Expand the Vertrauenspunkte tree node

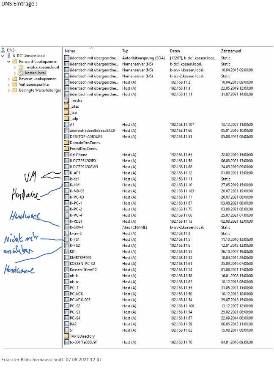(9, 85)
